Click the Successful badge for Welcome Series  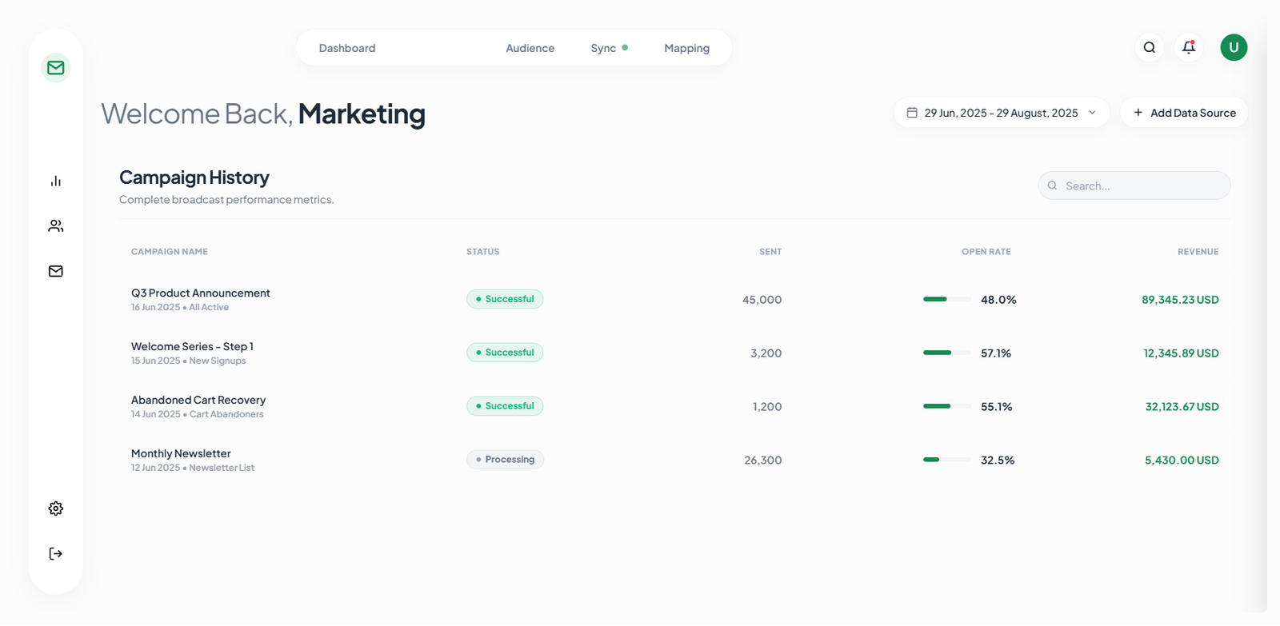505,353
